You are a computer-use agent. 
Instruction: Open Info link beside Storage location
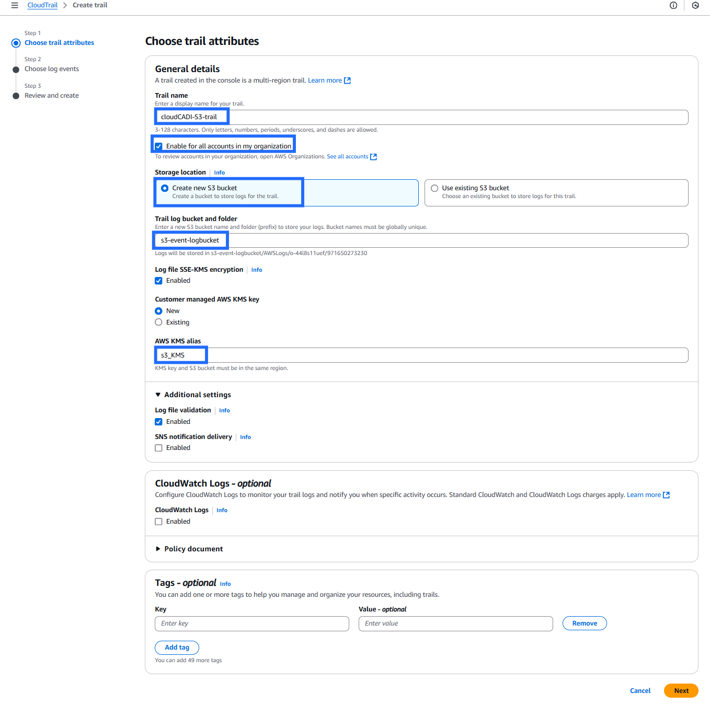219,173
